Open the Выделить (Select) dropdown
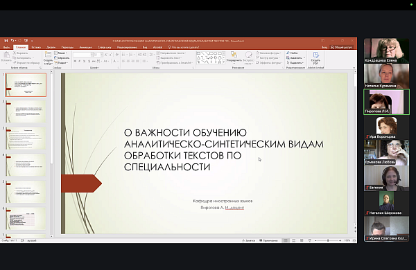Viewport: 416px width, 270px height. pyautogui.click(x=295, y=63)
